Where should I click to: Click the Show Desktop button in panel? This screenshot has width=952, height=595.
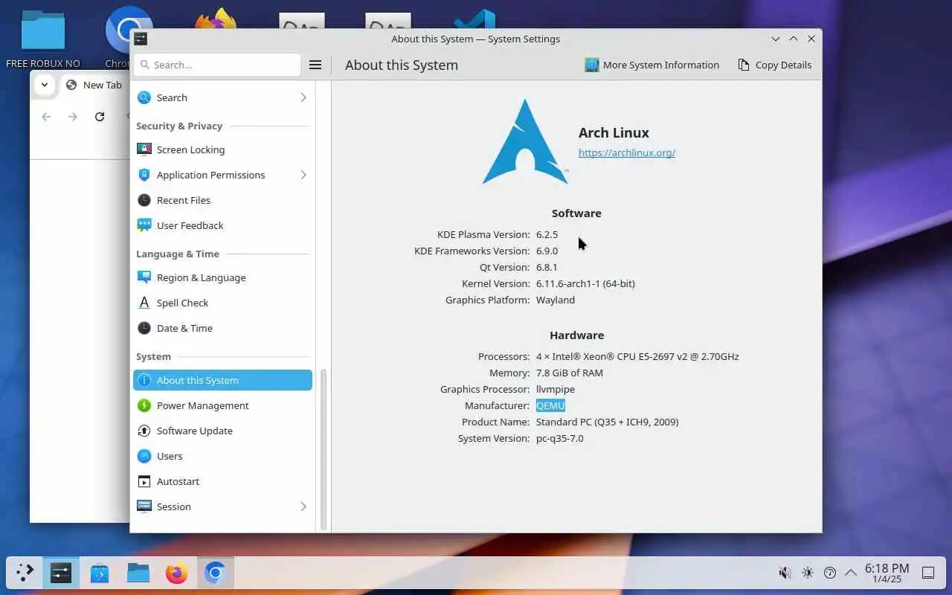coord(928,573)
